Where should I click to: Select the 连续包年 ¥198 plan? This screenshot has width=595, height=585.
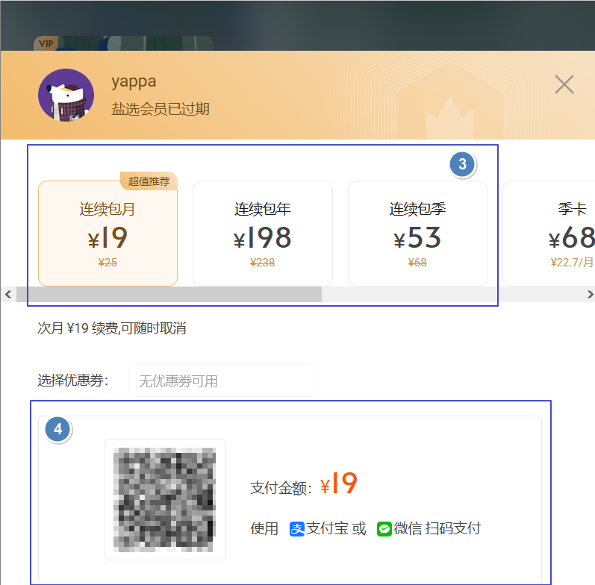[263, 234]
